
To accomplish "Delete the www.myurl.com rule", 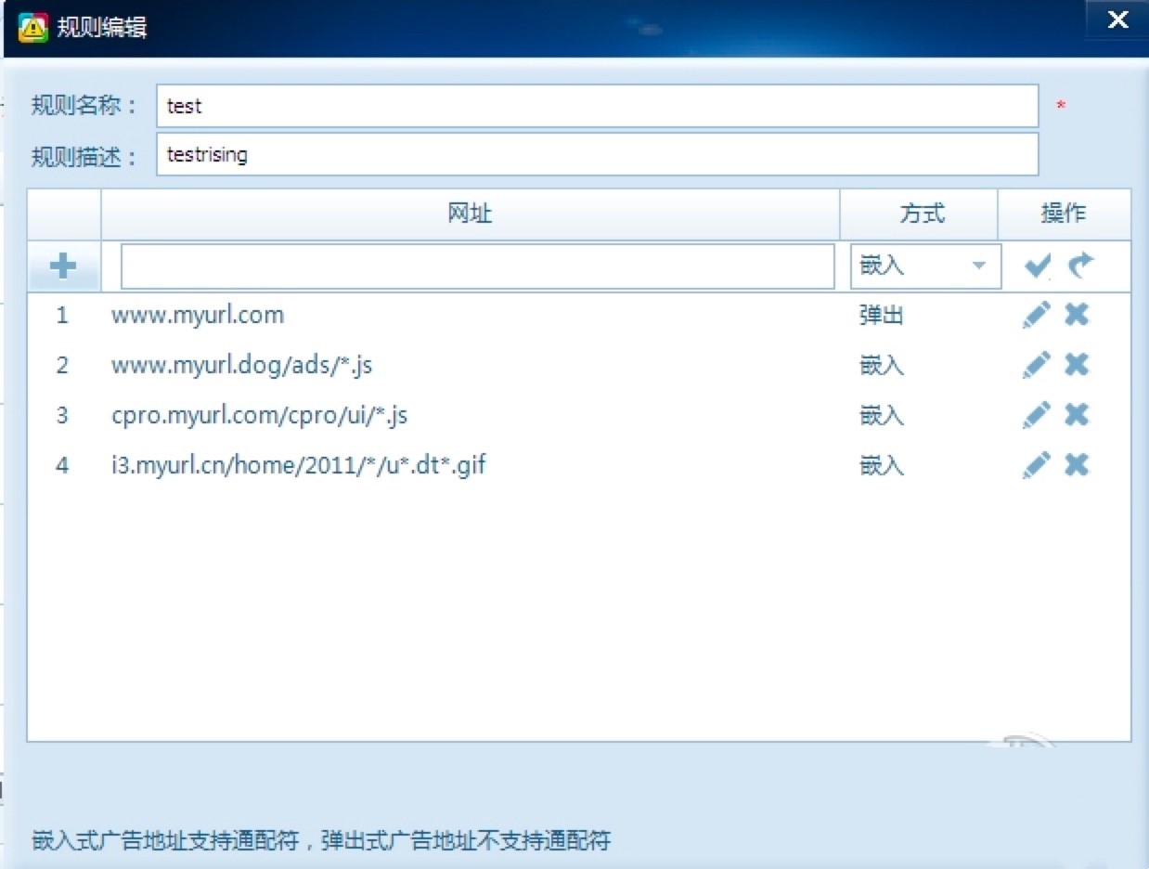I will point(1077,315).
